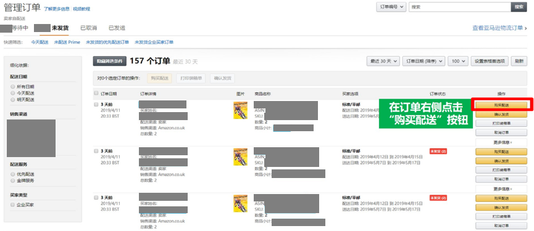Viewport: 534px width, 231px height.
Task: Click 取消订单 for the third order
Action: click(x=501, y=225)
